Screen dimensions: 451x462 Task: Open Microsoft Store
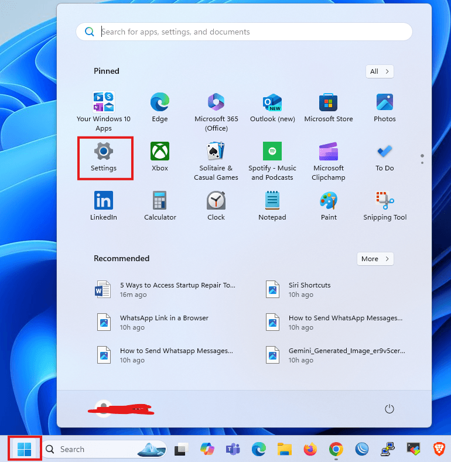(329, 107)
